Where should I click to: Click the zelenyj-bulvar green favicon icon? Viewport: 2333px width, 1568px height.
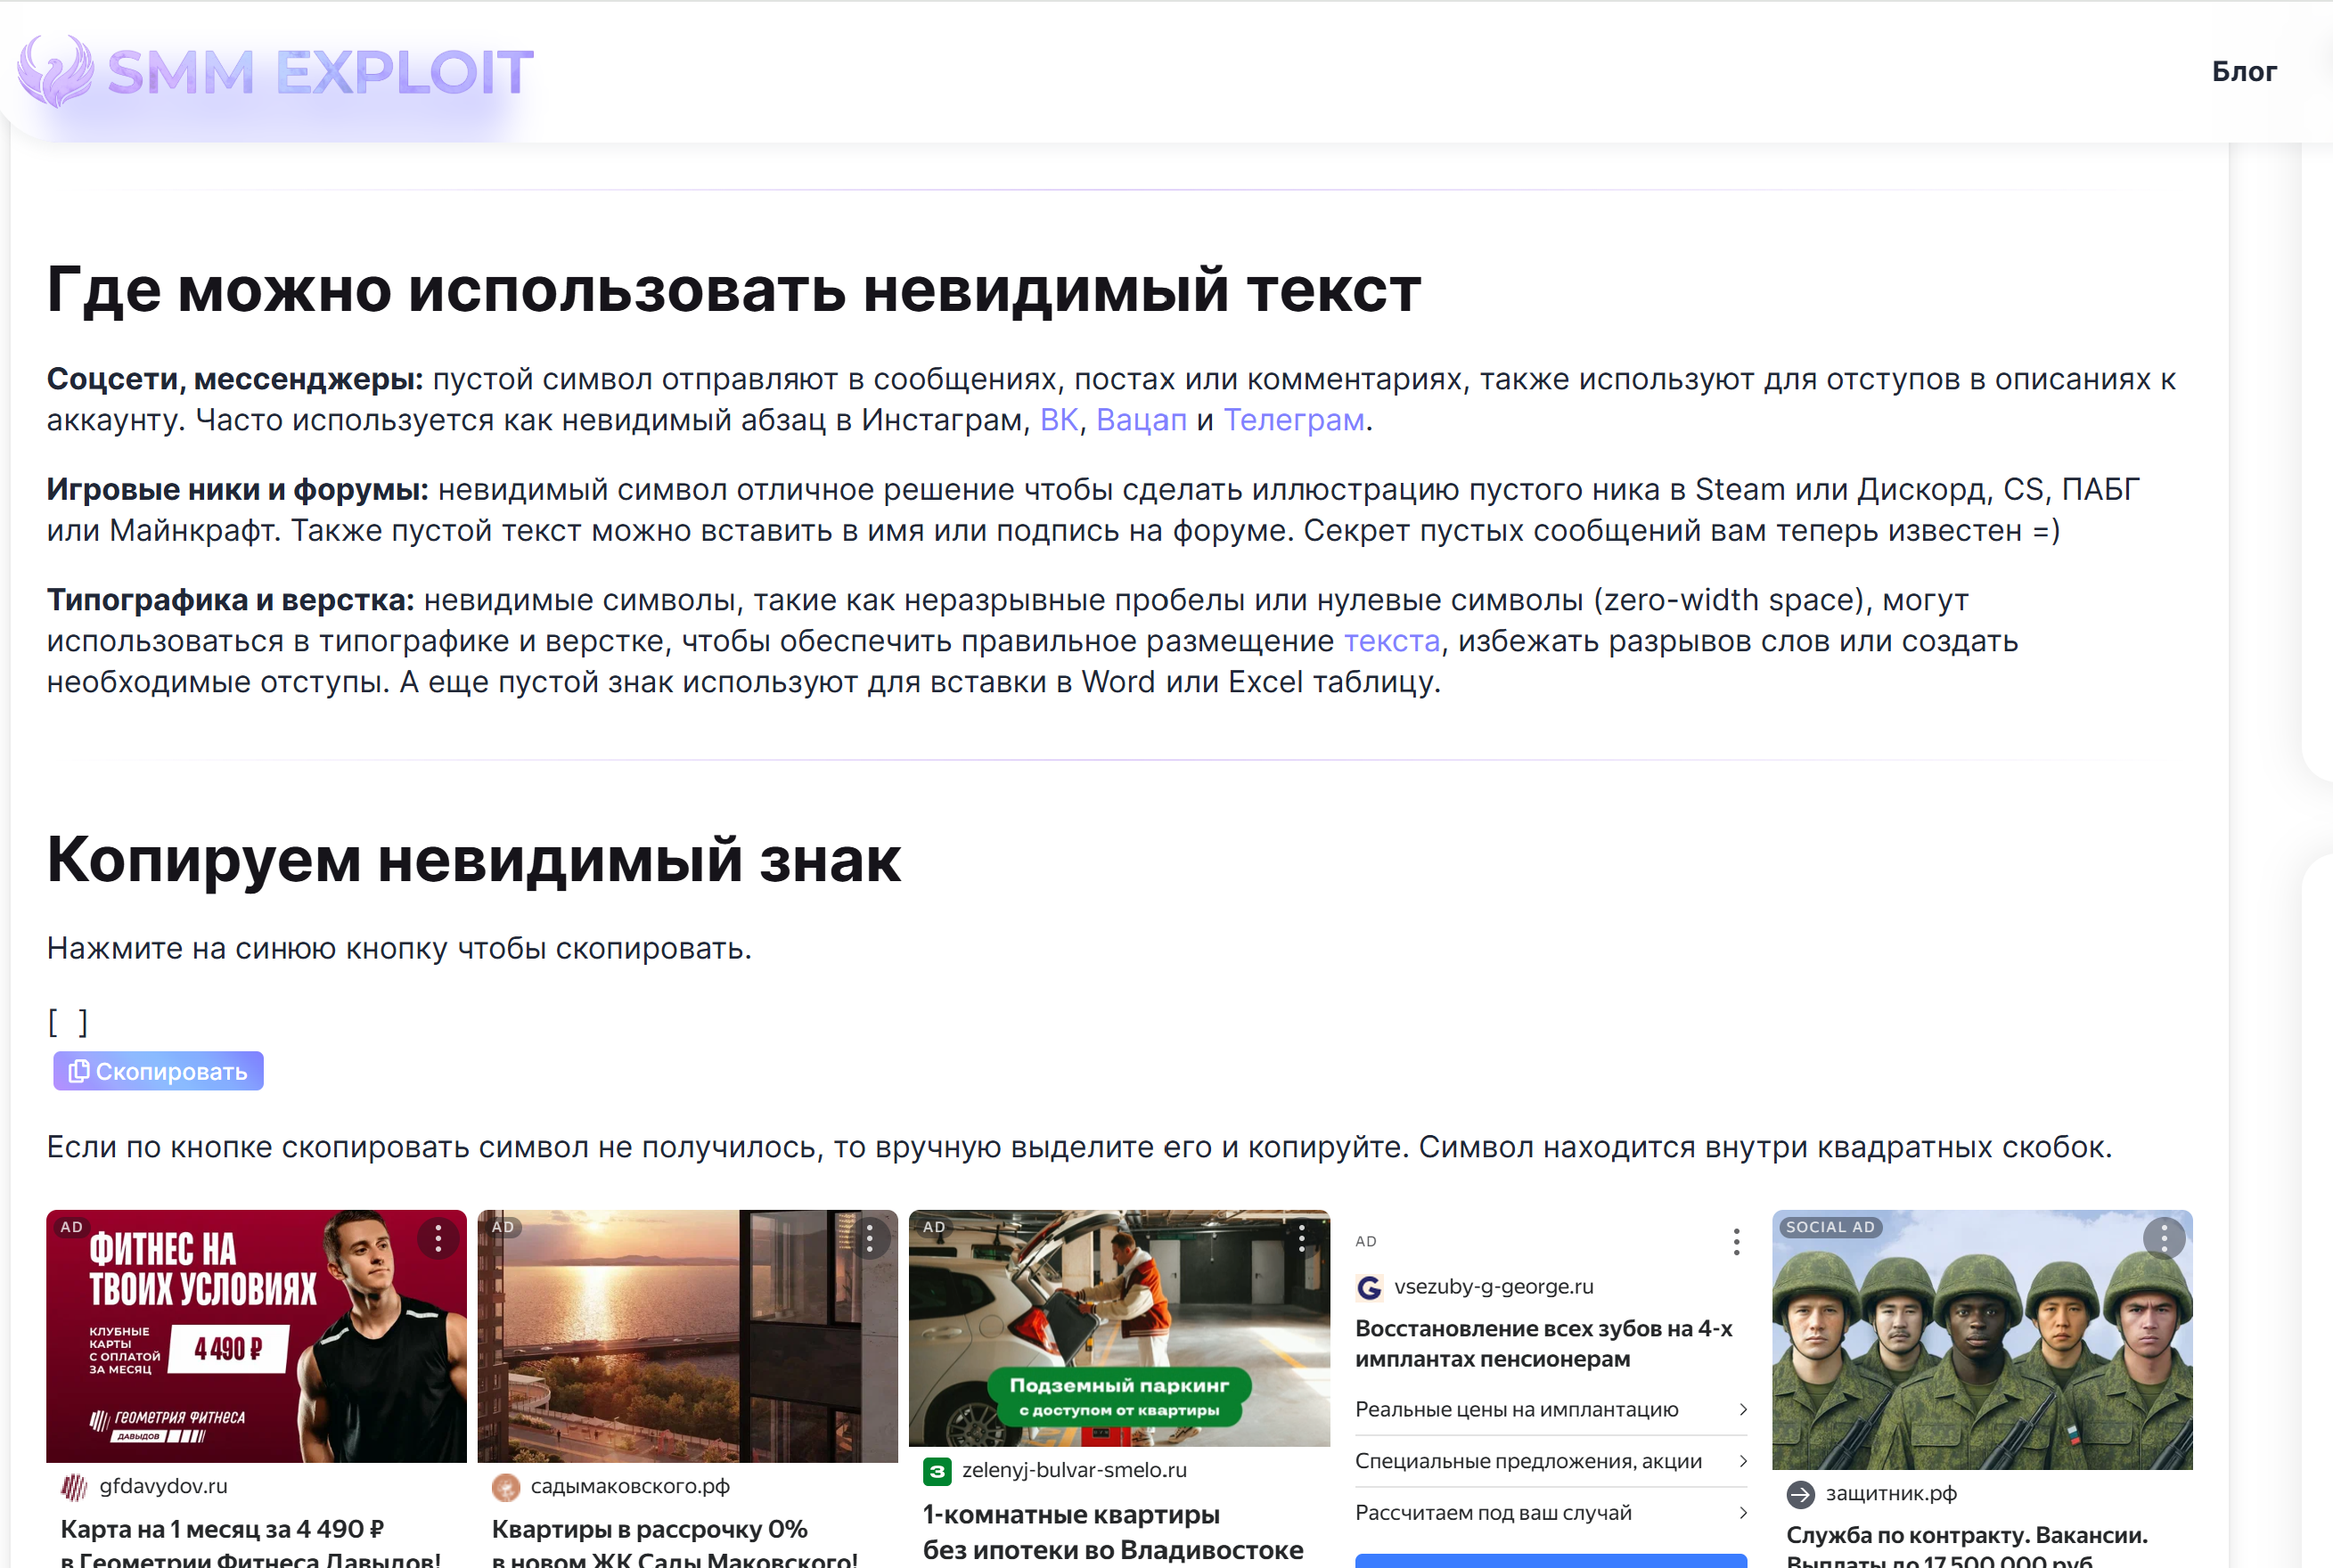pos(937,1471)
